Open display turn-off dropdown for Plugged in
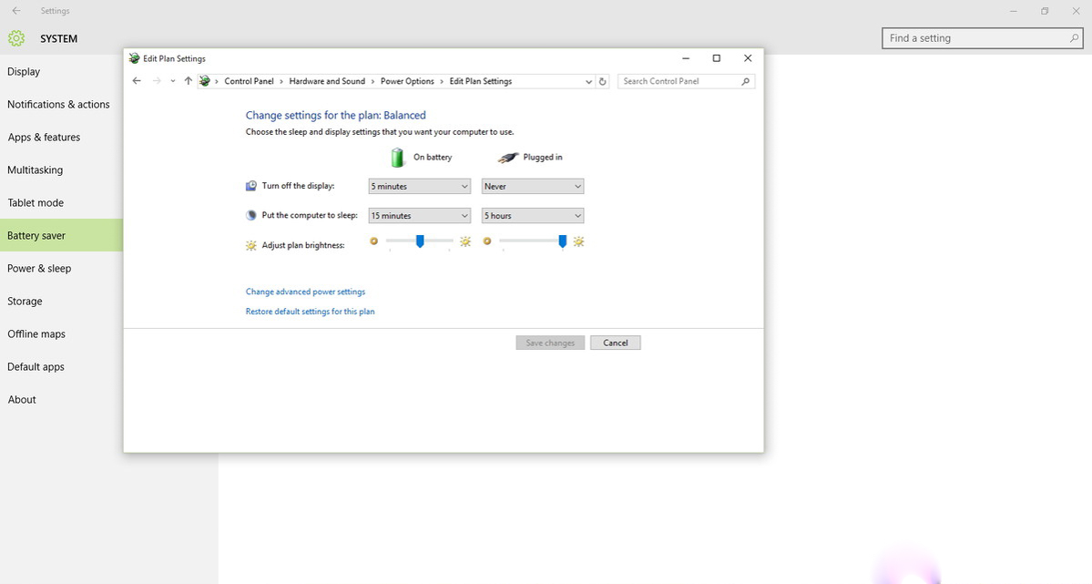 [x=532, y=186]
